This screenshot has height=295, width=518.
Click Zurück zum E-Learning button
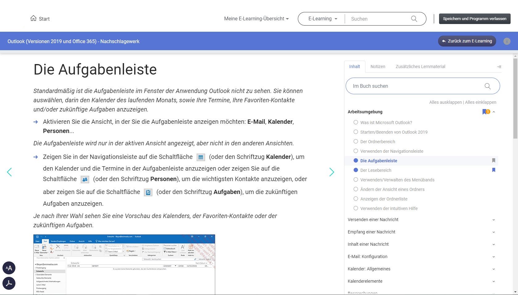tap(467, 41)
